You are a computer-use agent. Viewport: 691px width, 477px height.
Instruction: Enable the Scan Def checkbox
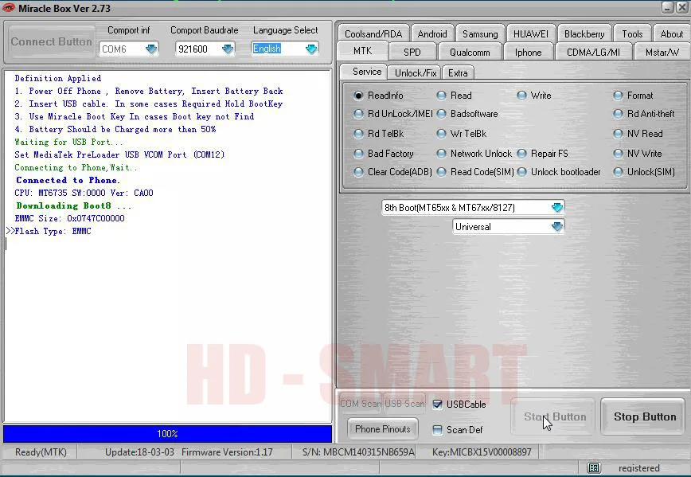437,430
